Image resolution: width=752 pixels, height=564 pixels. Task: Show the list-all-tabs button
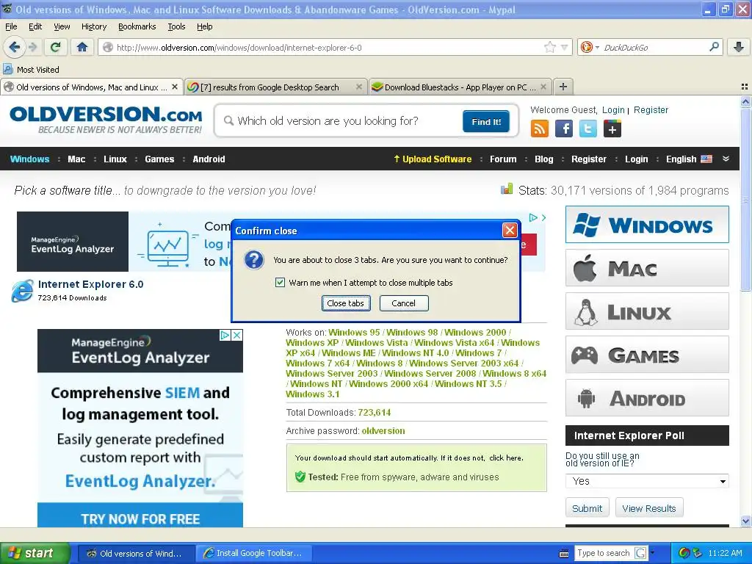tap(745, 87)
